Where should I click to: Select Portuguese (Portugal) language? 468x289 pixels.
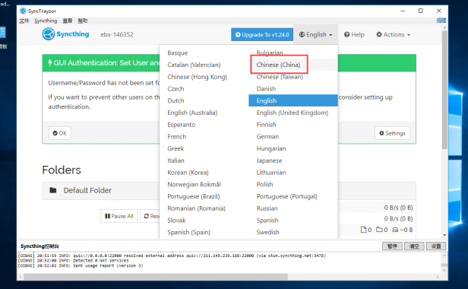287,196
